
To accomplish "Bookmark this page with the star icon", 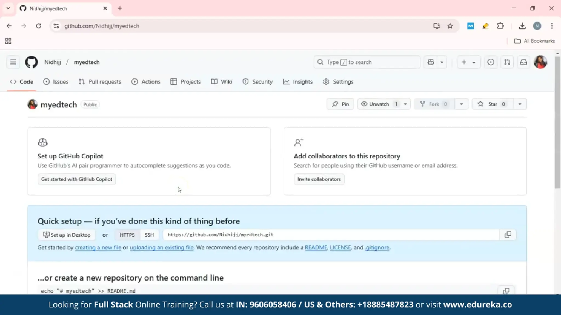I will 450,26.
